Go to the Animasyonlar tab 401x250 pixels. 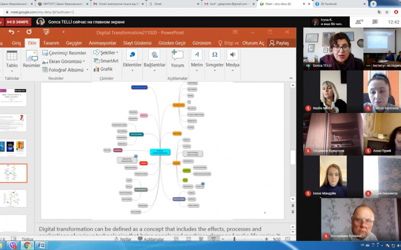point(103,43)
